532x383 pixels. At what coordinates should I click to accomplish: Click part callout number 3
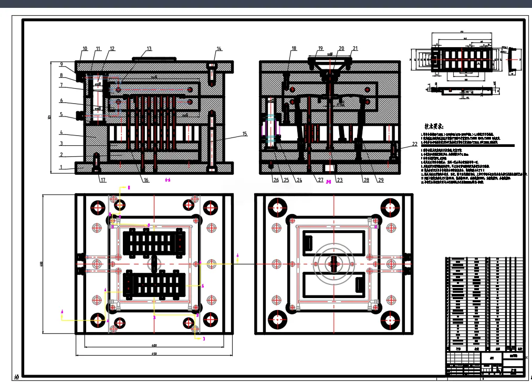(x=61, y=143)
